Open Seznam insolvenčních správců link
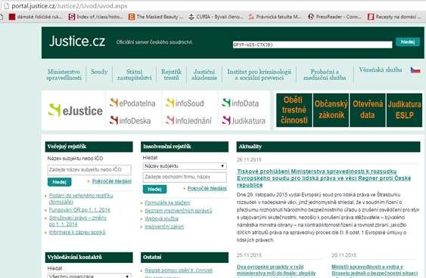426x278 pixels. click(x=179, y=211)
